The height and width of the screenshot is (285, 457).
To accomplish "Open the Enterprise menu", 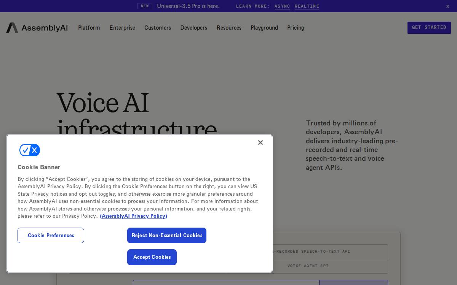I will click(122, 28).
